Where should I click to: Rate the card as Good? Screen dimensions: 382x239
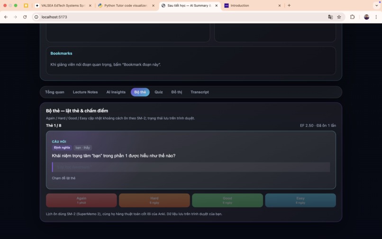pos(227,200)
